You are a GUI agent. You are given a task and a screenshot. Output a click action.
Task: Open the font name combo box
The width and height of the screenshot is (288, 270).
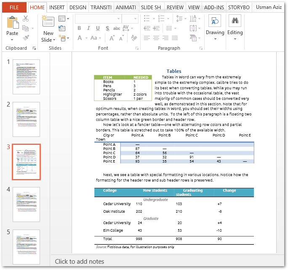98,19
